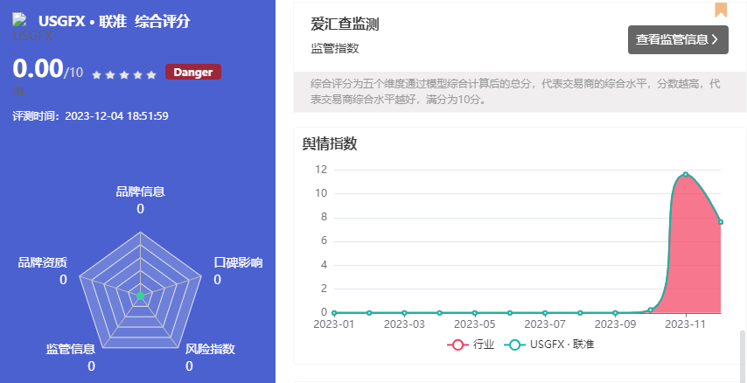Click the data point at 2023-10
Screen dimensions: 747x383
650,310
